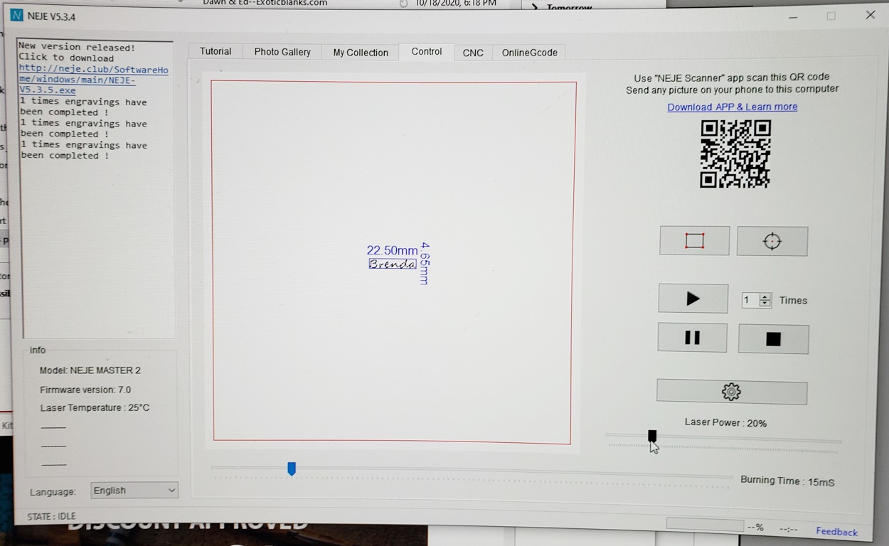Click the crosshair laser positioning button
This screenshot has height=546, width=889.
772,242
